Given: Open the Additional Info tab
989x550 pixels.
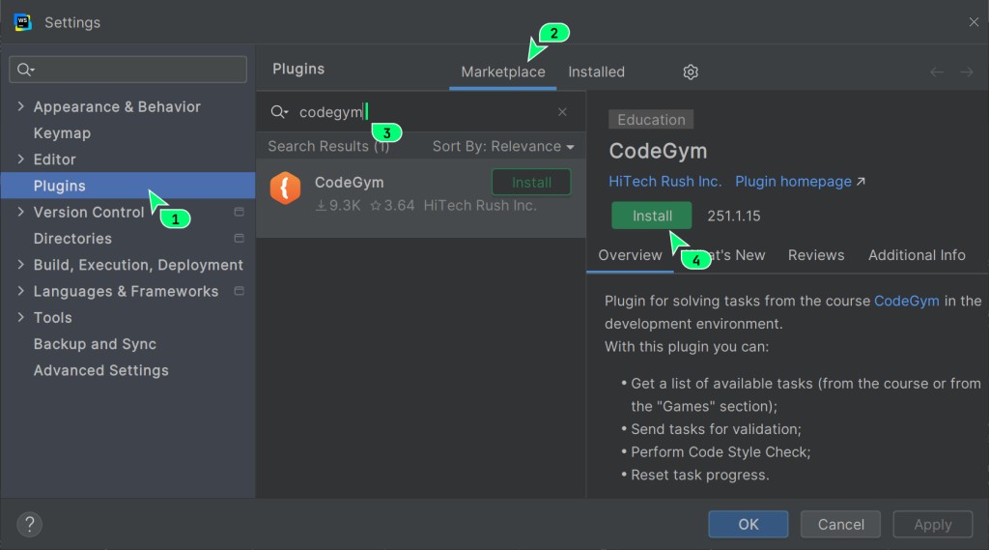Looking at the screenshot, I should (x=917, y=255).
